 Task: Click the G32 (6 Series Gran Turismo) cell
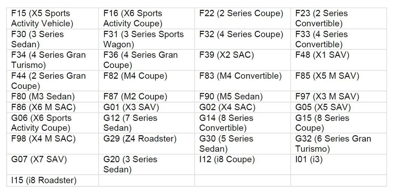(x=333, y=143)
